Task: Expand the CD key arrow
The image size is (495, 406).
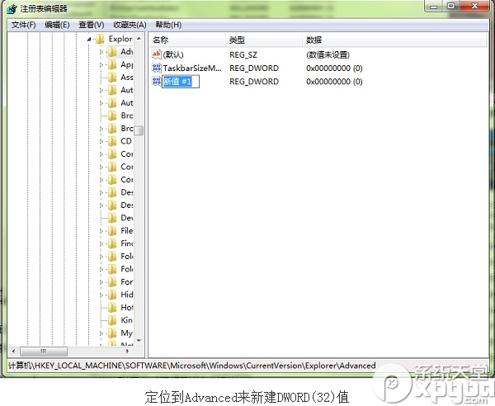Action: 101,141
